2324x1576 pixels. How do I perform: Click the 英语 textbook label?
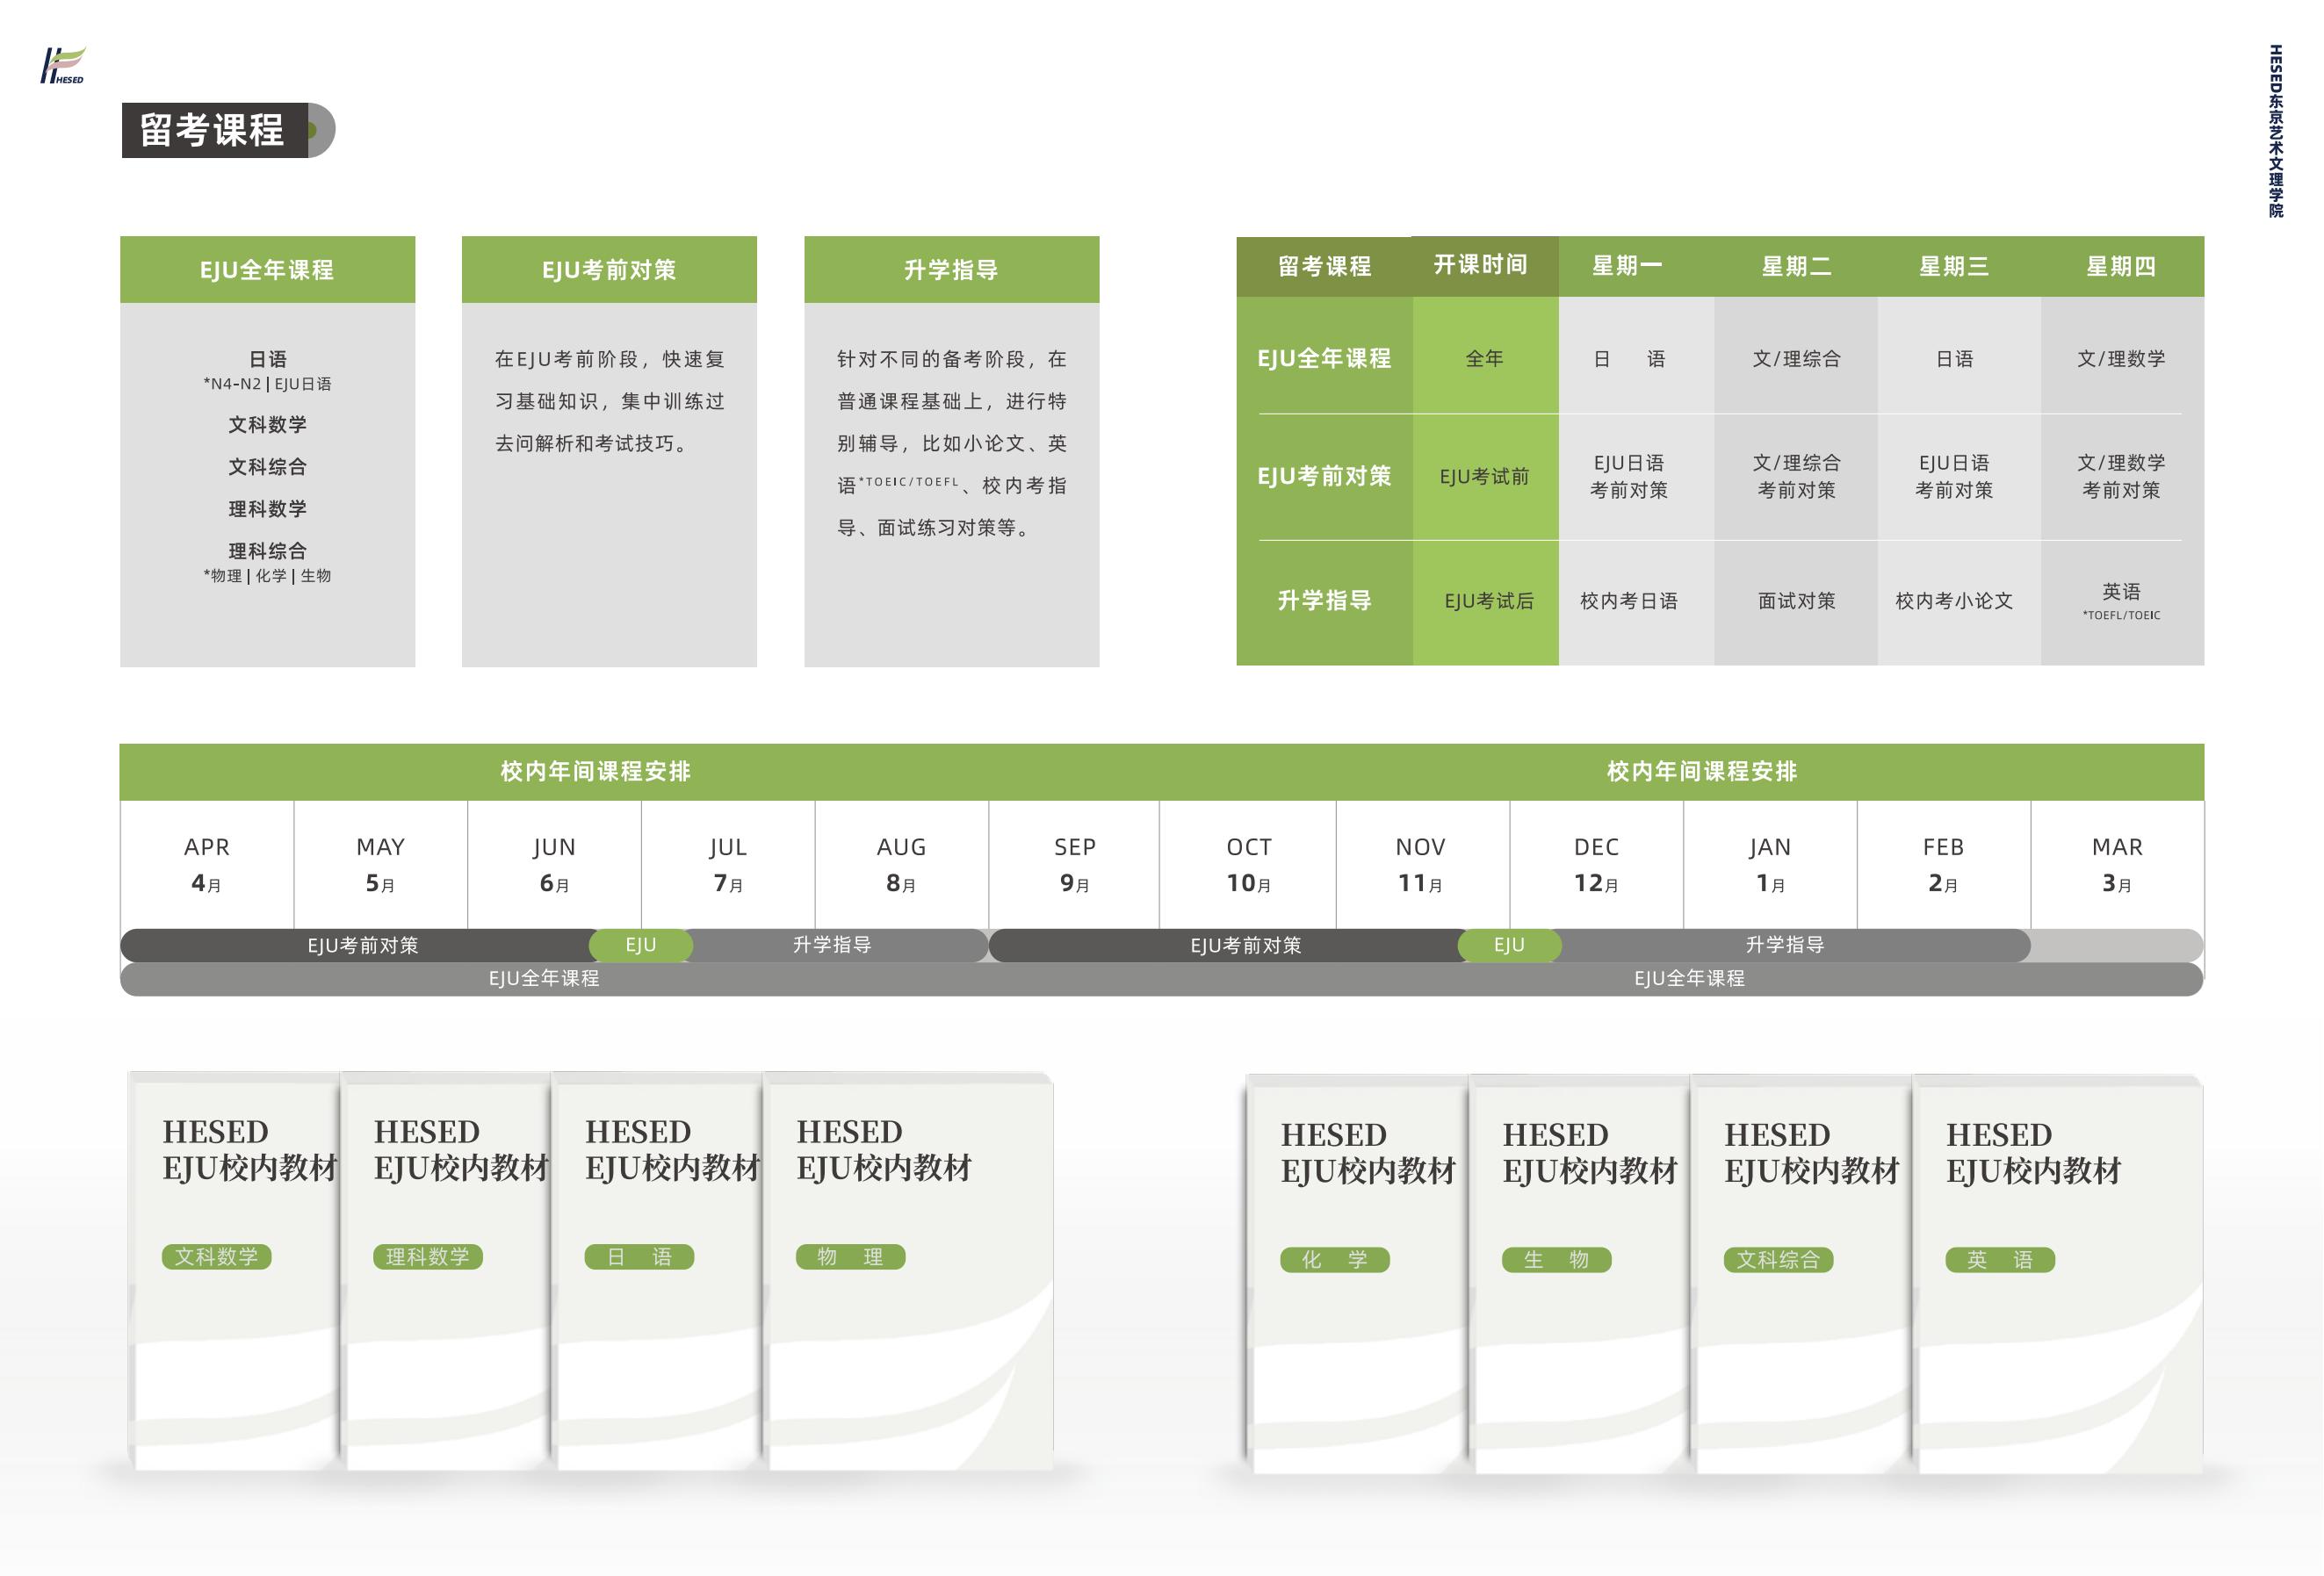(x=2000, y=1259)
